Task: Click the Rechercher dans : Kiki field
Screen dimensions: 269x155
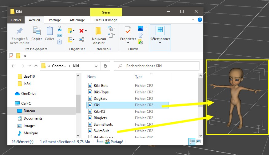Action: [x=156, y=66]
